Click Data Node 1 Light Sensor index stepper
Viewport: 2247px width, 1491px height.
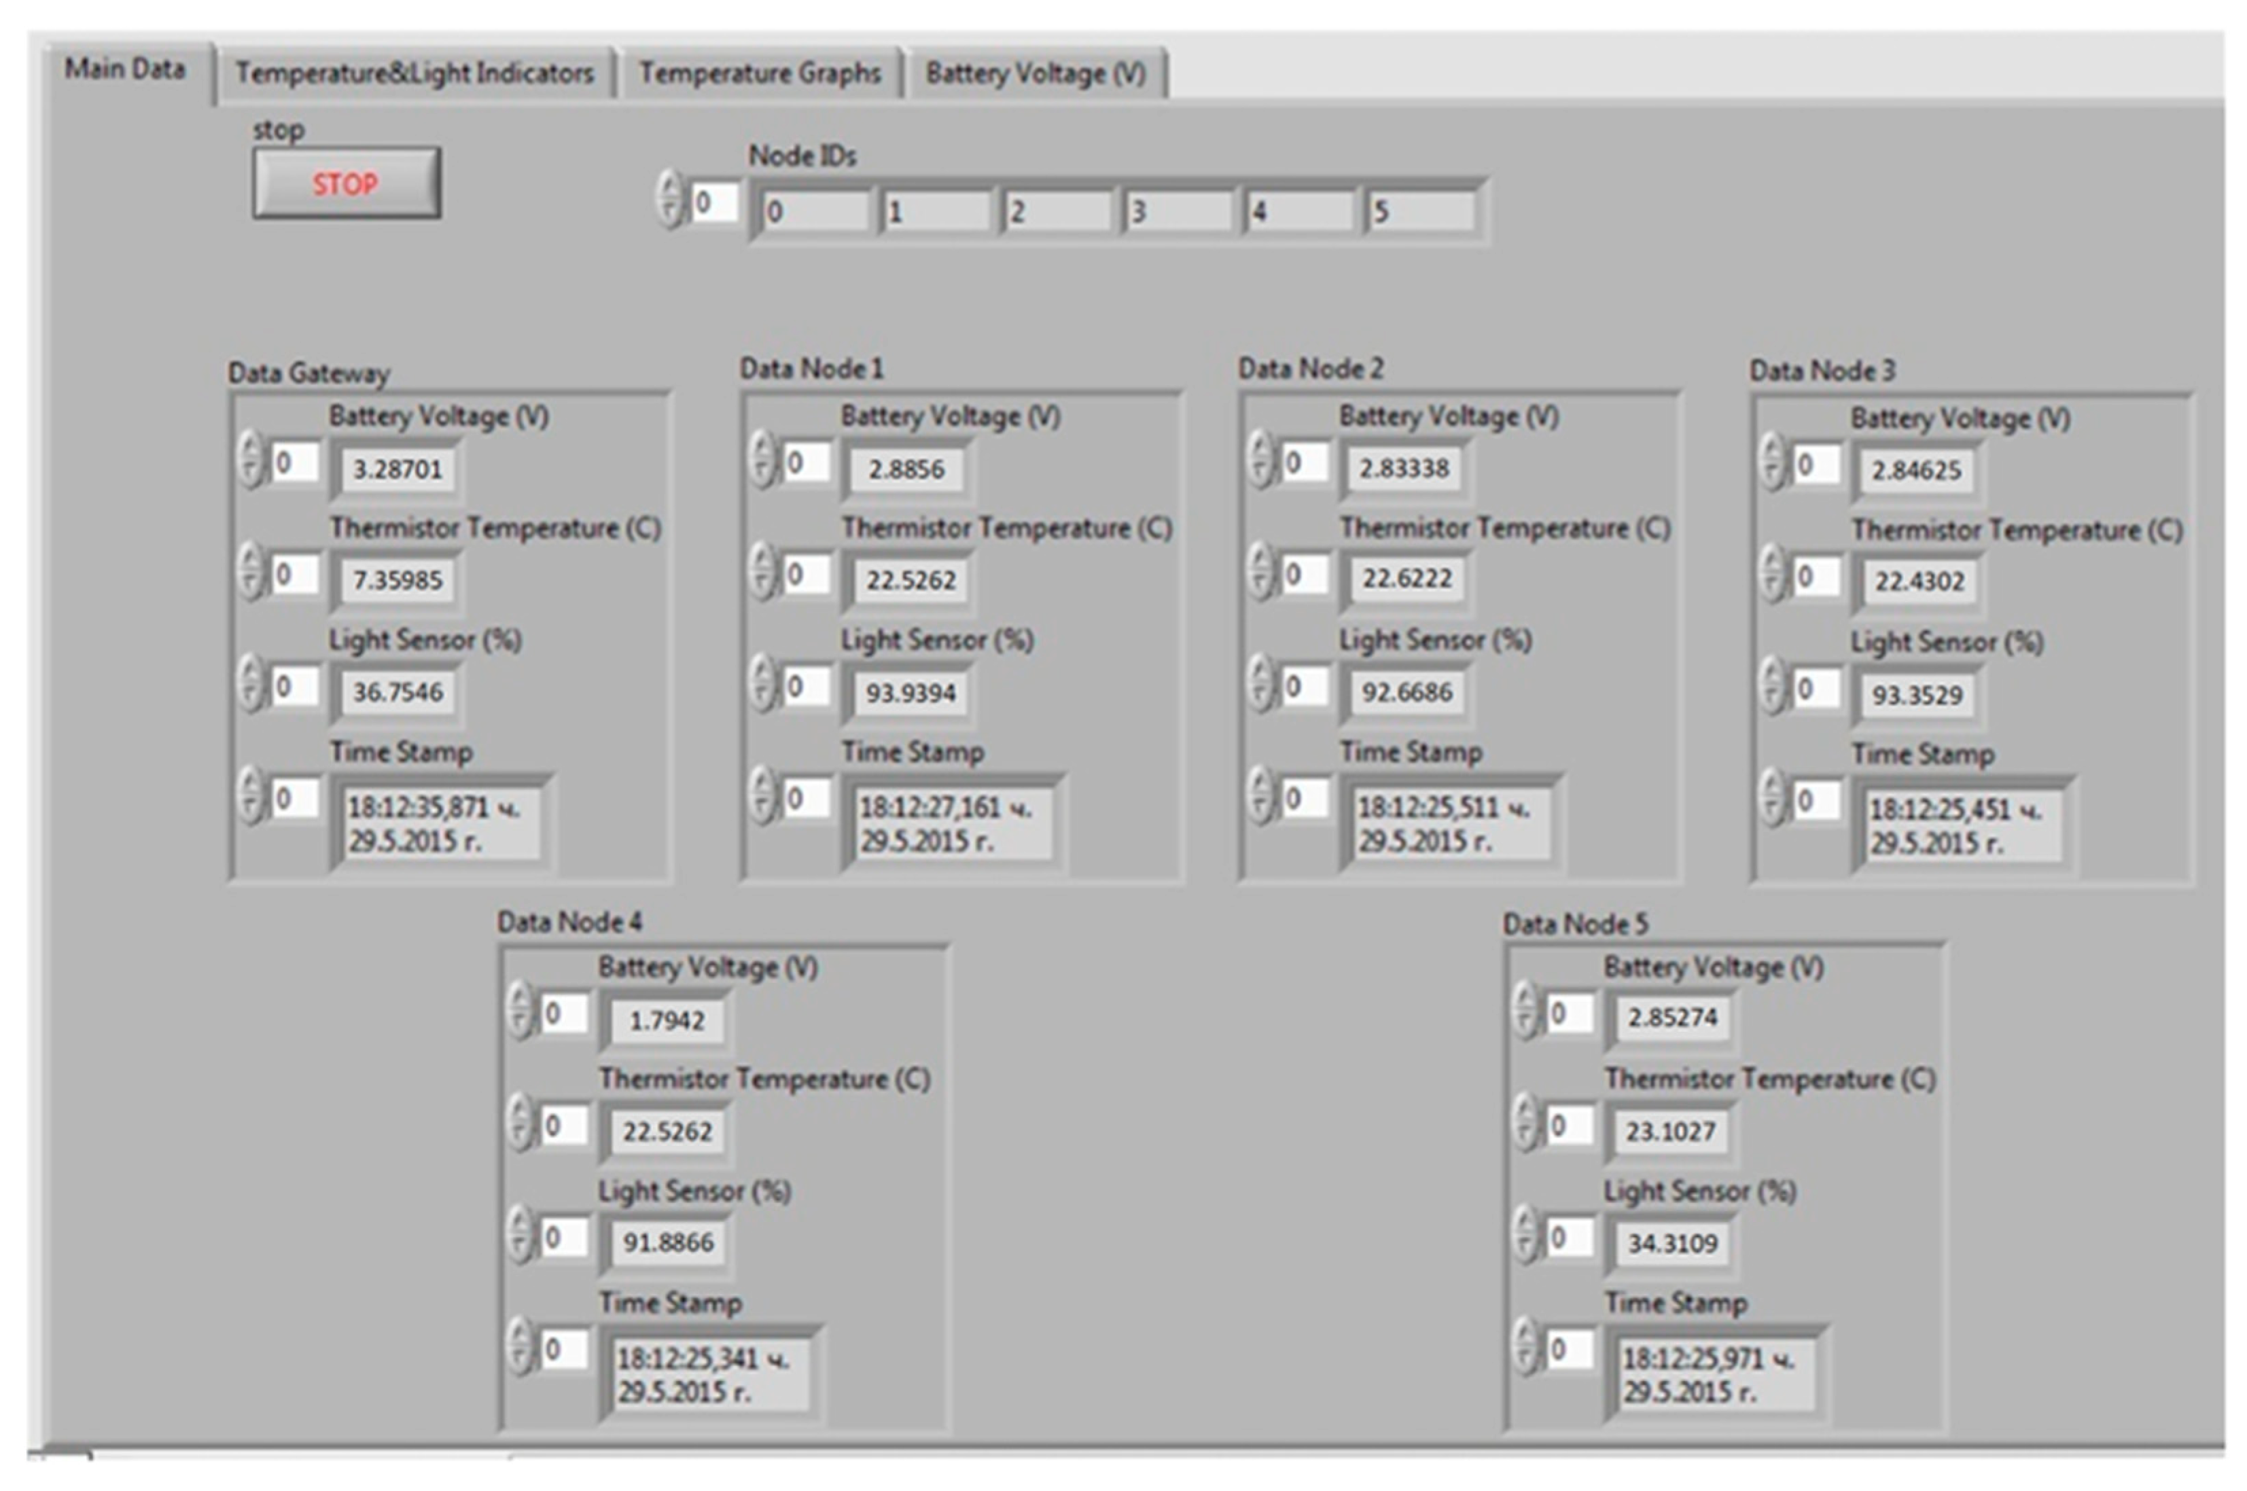click(x=762, y=685)
